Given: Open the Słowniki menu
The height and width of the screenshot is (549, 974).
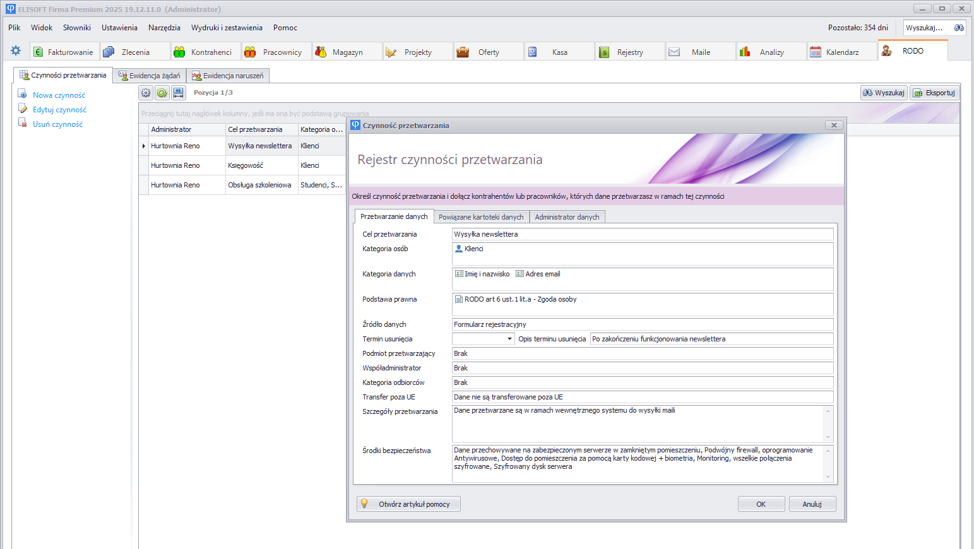Looking at the screenshot, I should [77, 28].
